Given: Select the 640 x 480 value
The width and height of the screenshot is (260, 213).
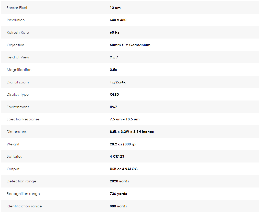Looking at the screenshot, I should tap(118, 20).
